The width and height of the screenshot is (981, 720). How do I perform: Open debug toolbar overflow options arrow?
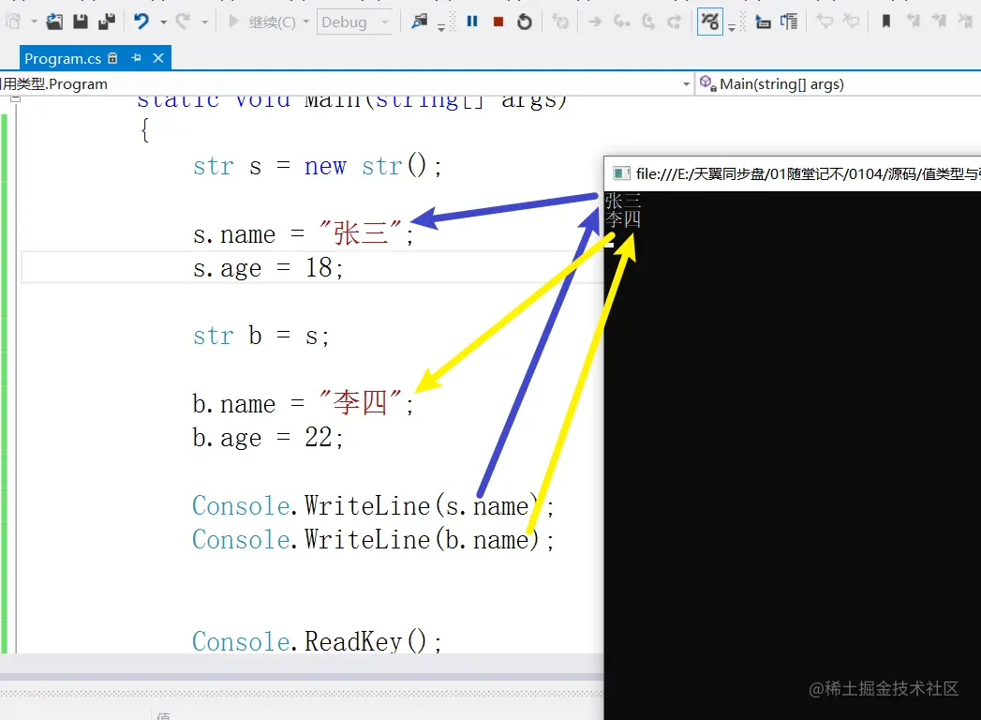tap(732, 28)
